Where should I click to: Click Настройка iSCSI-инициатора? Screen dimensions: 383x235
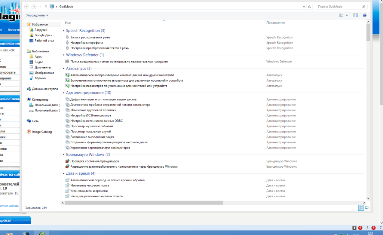pos(91,115)
